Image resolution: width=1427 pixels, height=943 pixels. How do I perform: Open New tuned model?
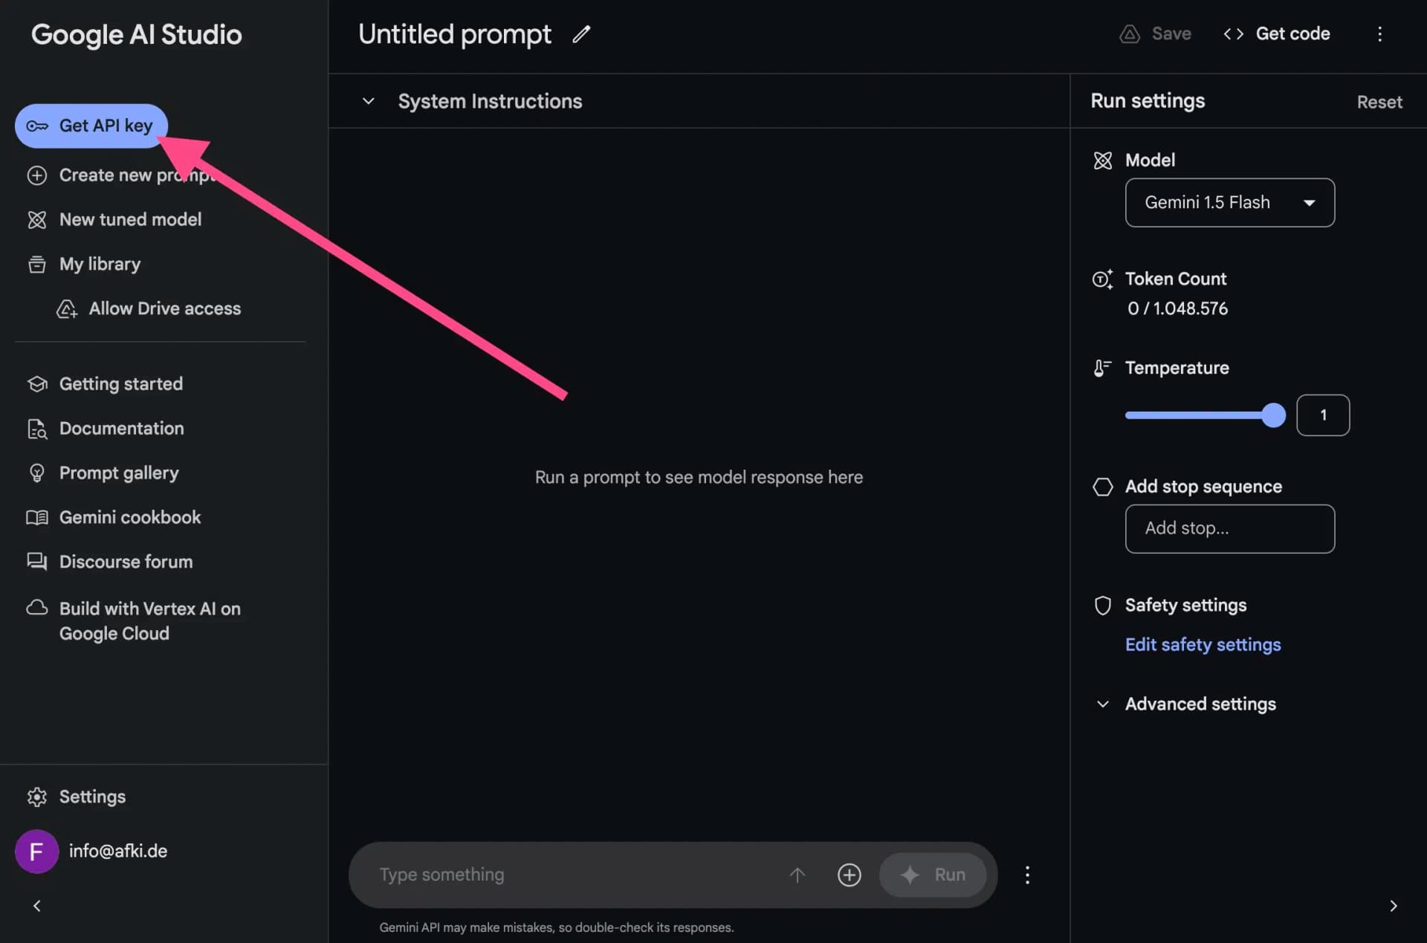tap(130, 219)
